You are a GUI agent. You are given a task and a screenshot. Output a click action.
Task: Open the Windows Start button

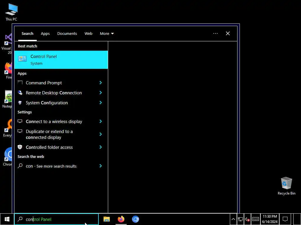tap(7, 219)
